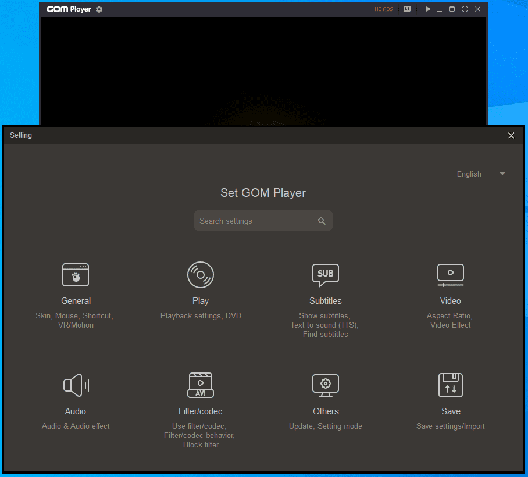Click the NO ADS link
Viewport: 528px width, 477px height.
[x=384, y=9]
